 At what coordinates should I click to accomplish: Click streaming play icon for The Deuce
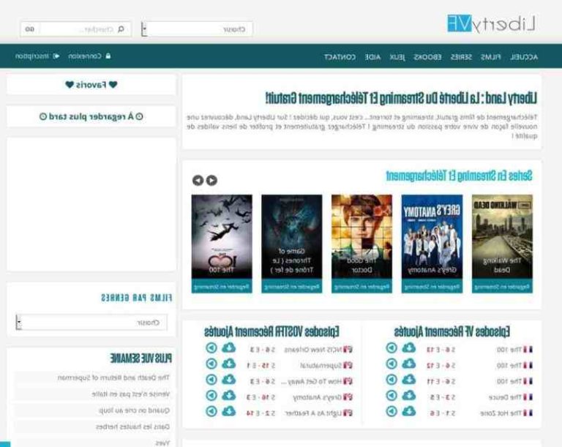[391, 395]
